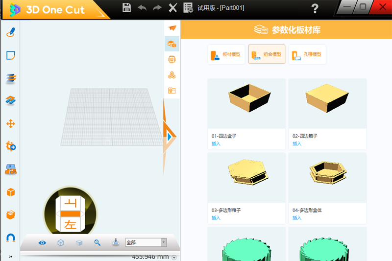Click the X delete icon in title bar
The image size is (392, 261).
point(173,8)
